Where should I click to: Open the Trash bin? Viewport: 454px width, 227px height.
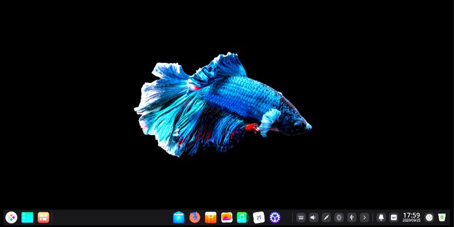click(x=442, y=217)
